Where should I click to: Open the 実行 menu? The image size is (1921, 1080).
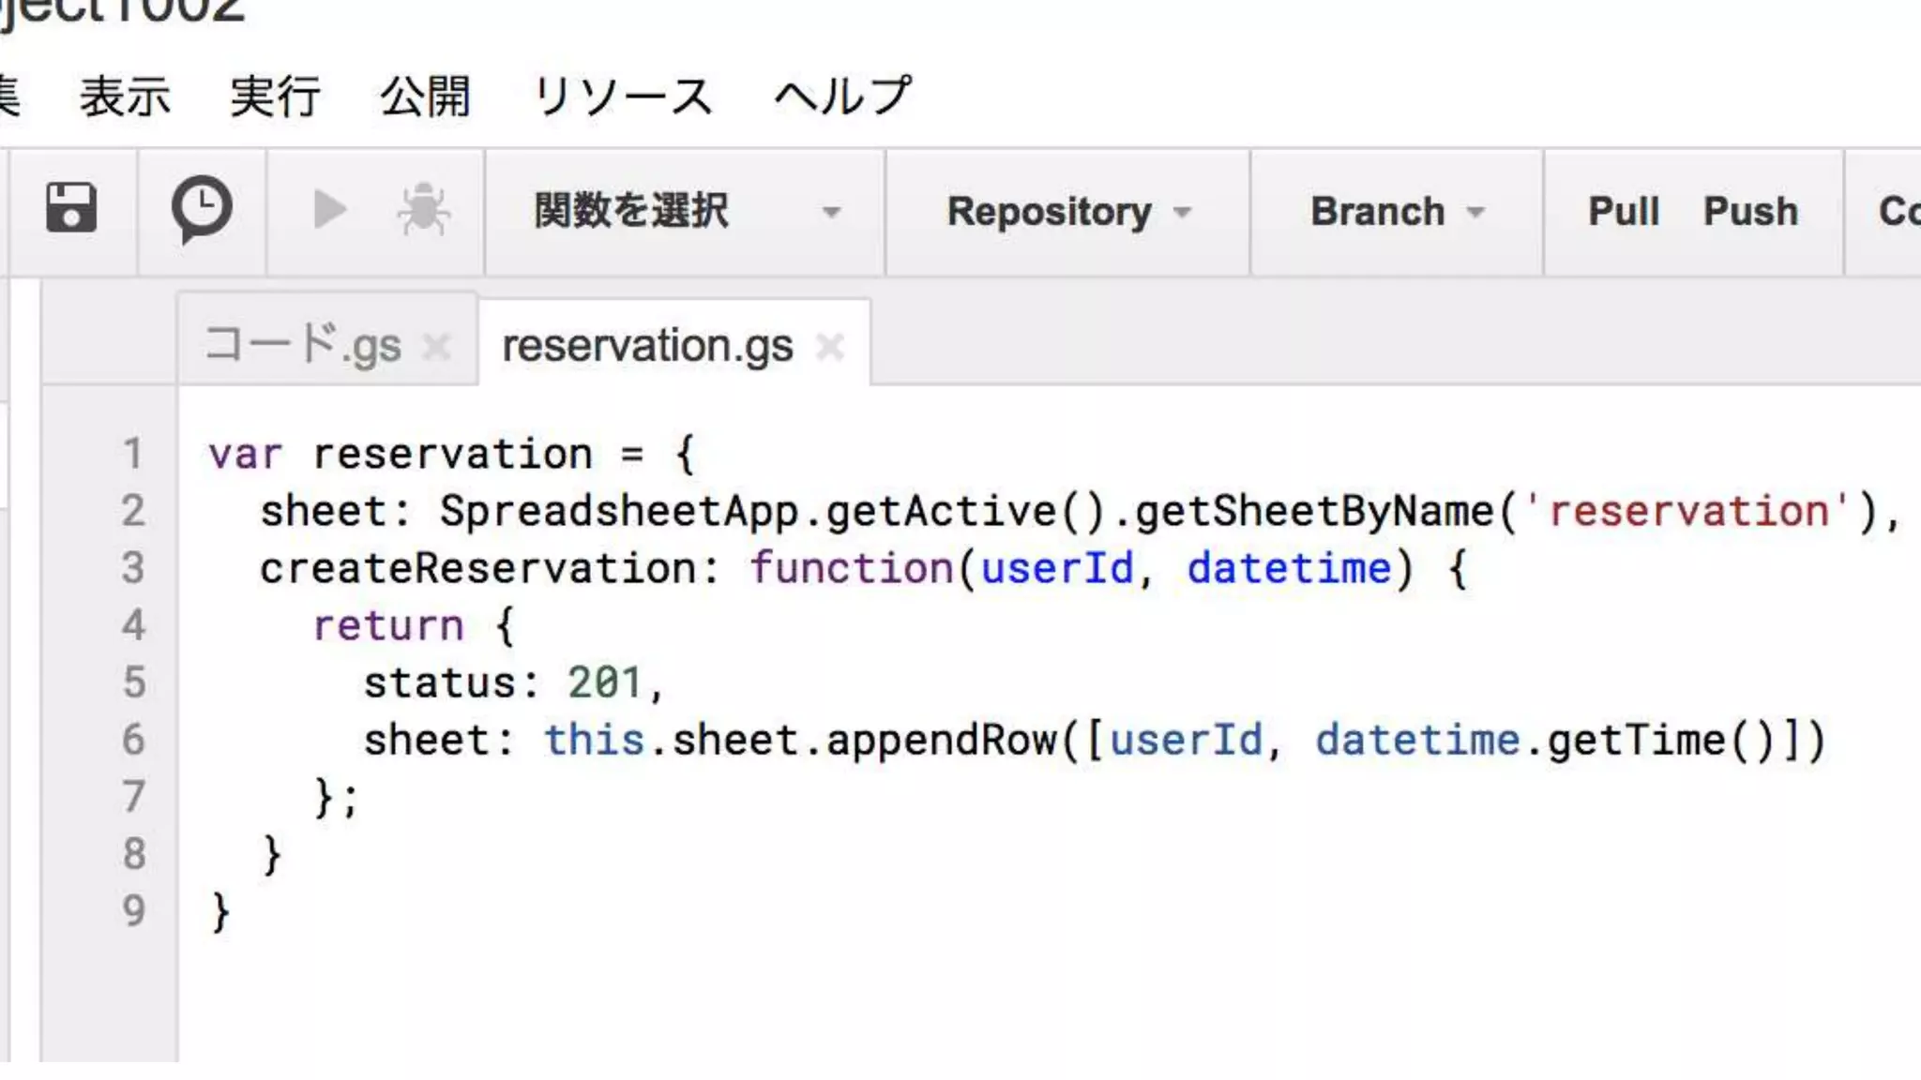pyautogui.click(x=275, y=97)
